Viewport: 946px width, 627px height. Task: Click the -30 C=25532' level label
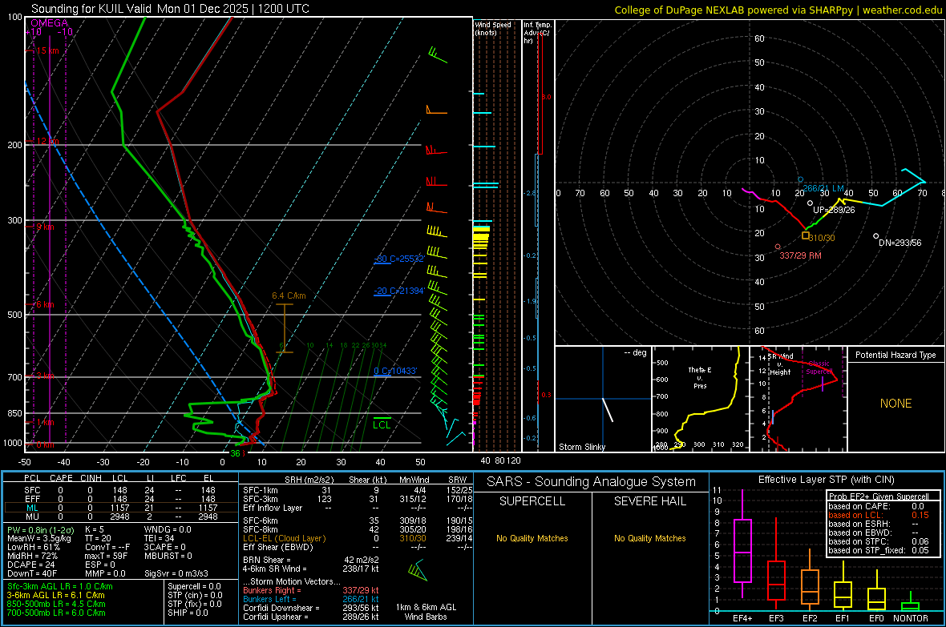(x=399, y=259)
